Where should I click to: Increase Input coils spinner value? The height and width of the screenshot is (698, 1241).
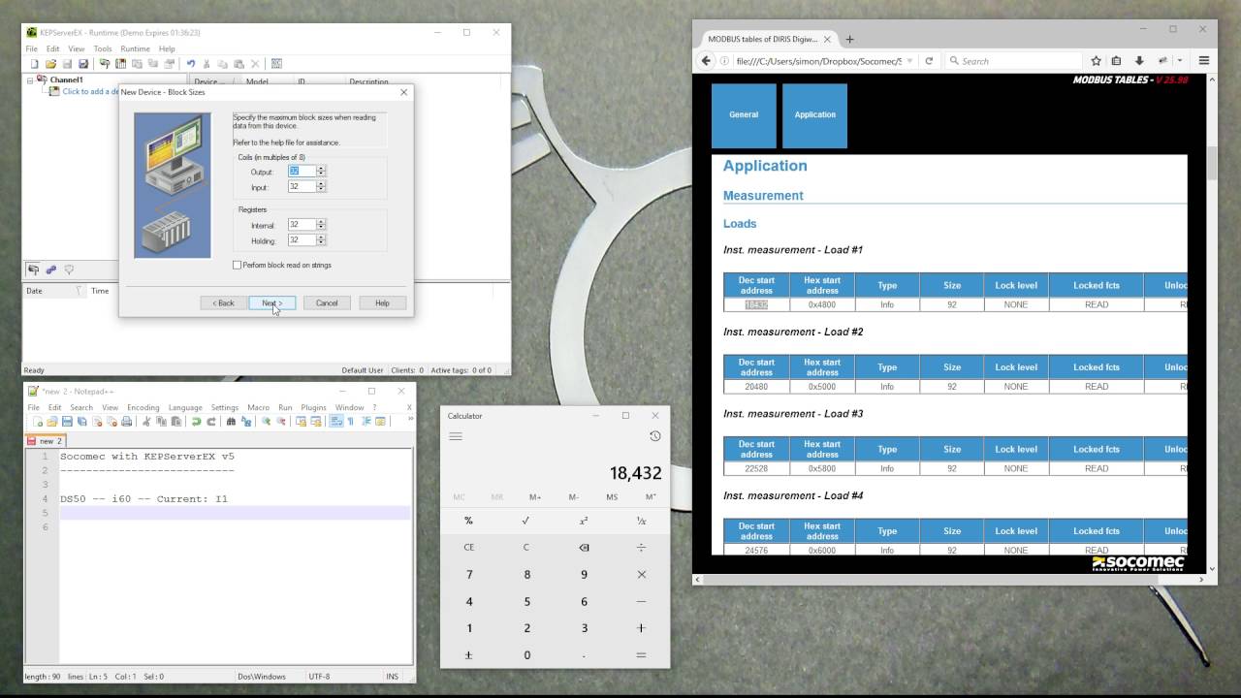[x=321, y=183]
